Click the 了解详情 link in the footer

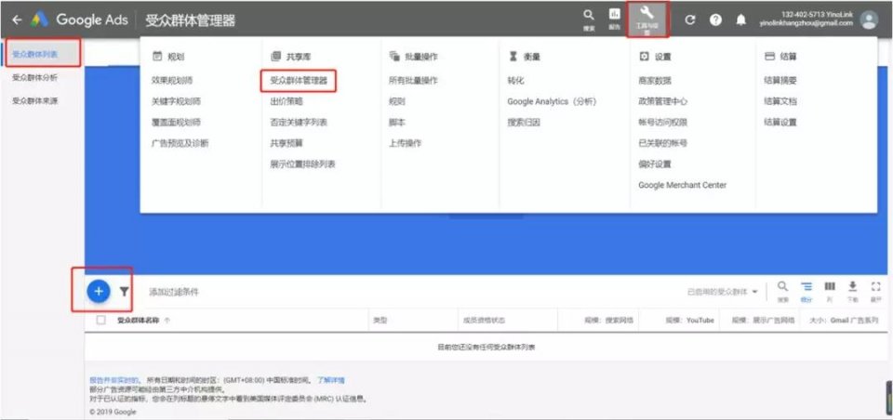(330, 380)
